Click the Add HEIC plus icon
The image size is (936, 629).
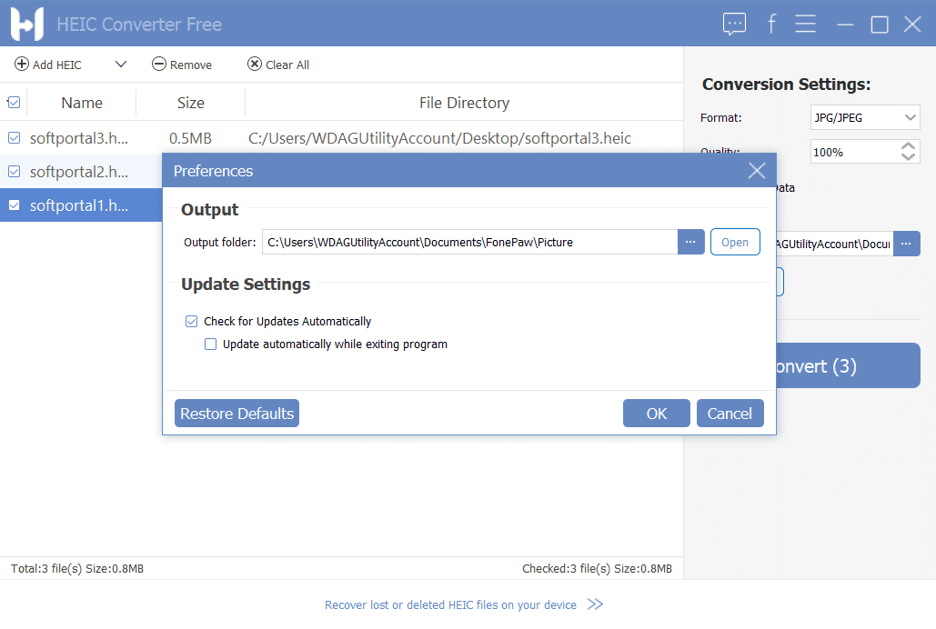pyautogui.click(x=22, y=65)
